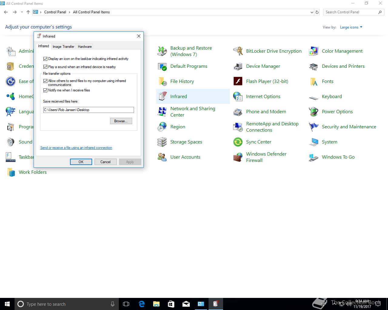Open Send or receive a file link

click(x=76, y=148)
